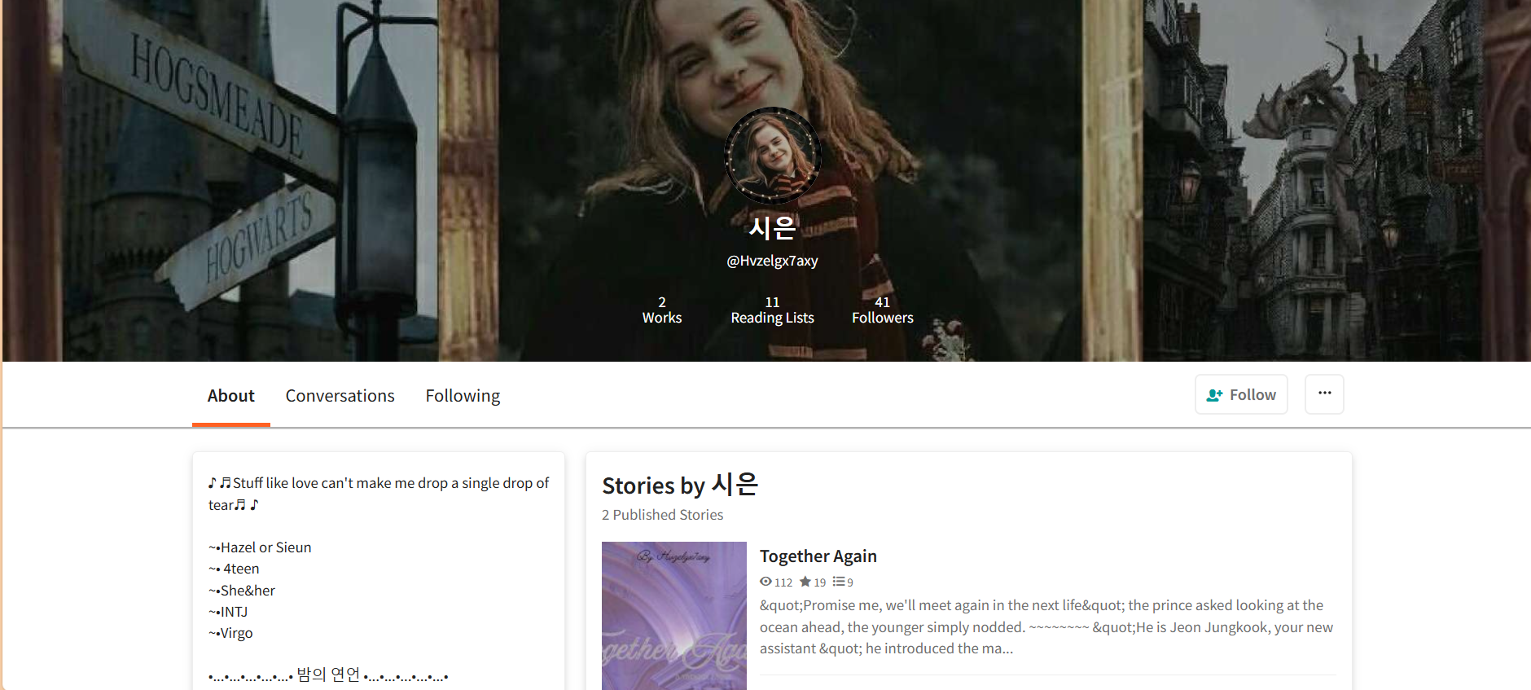Click the Together Again purple cover thumbnail
Screen dimensions: 1531x690
(x=673, y=615)
